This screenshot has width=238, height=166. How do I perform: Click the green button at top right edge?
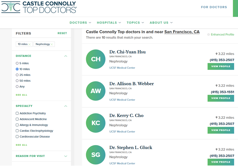point(235,8)
